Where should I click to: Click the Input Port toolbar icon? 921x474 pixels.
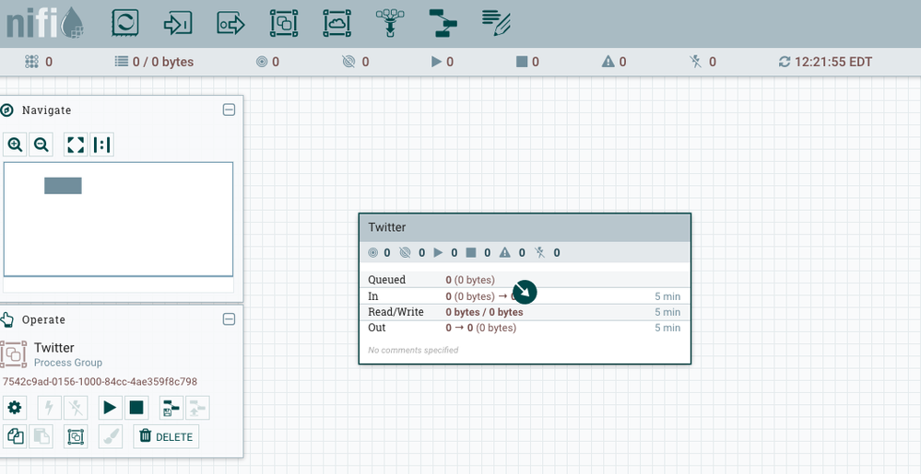[178, 23]
